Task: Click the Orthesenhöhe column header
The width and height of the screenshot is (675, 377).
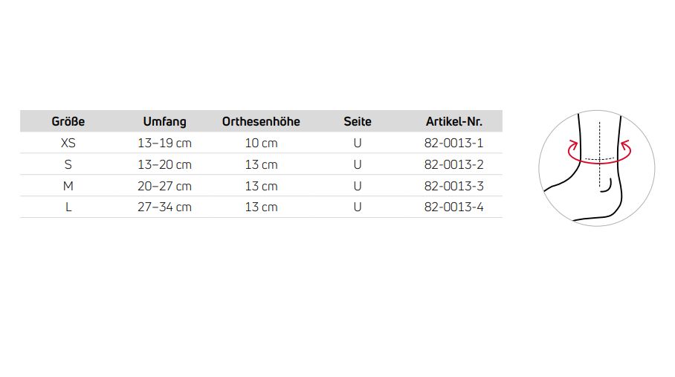Action: [261, 121]
